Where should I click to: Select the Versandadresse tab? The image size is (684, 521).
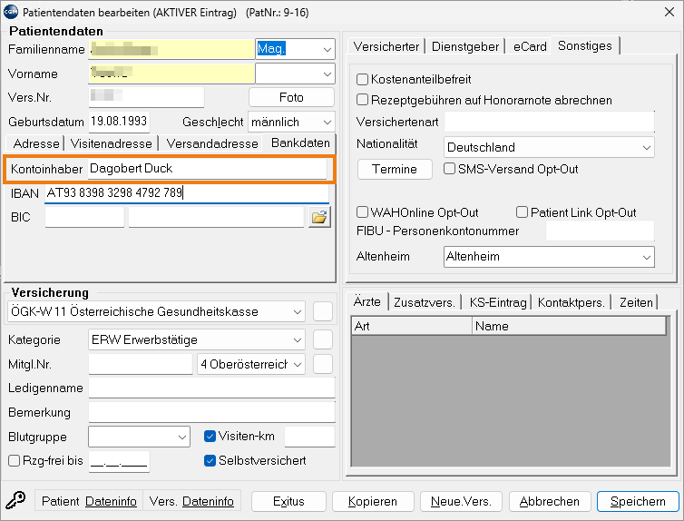212,143
